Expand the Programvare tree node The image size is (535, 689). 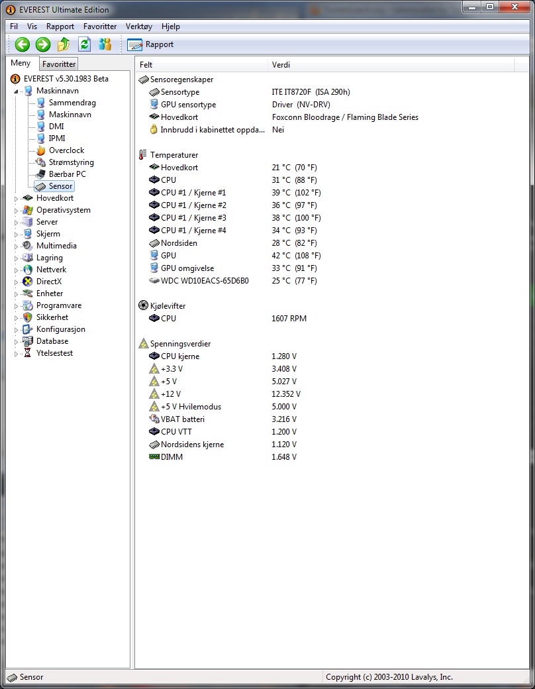pyautogui.click(x=17, y=306)
